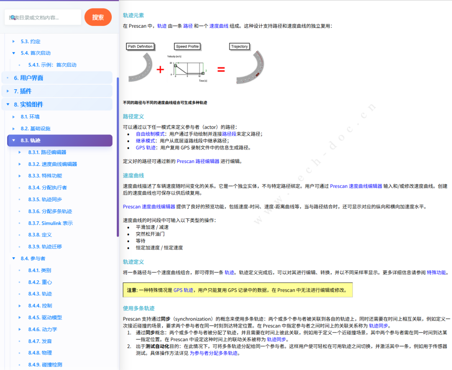Open 8.4.8. 物理 page
The image size is (452, 370).
click(x=40, y=353)
